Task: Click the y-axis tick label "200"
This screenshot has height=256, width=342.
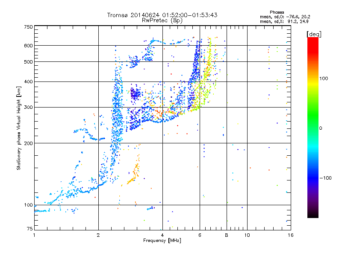Action: [28, 143]
